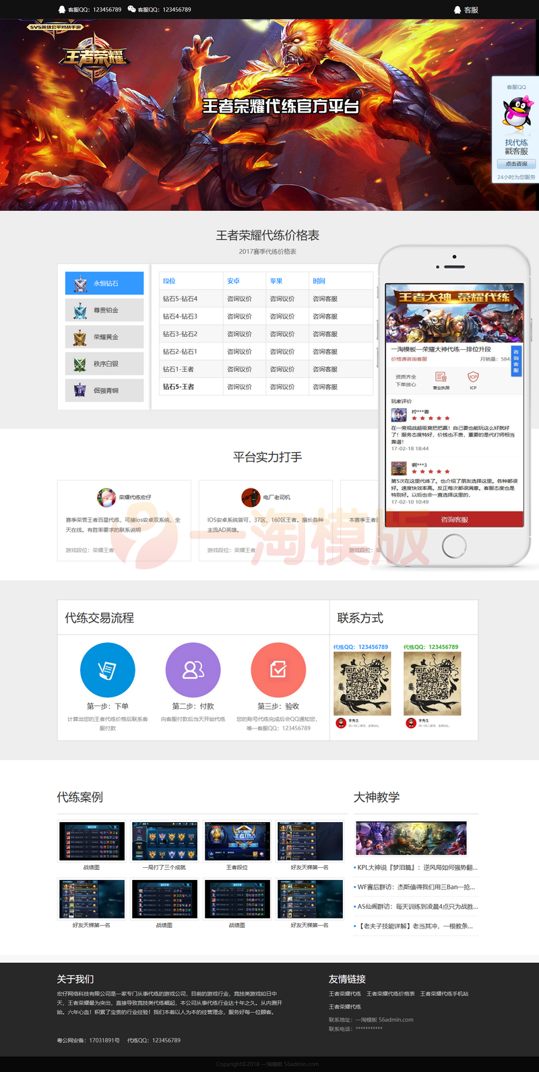Click the 第一步：下单 order icon
The height and width of the screenshot is (1072, 539).
108,670
